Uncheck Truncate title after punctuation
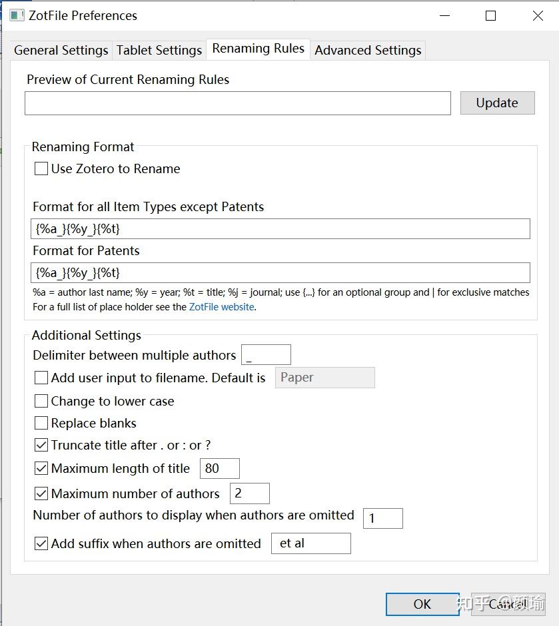 (x=41, y=446)
